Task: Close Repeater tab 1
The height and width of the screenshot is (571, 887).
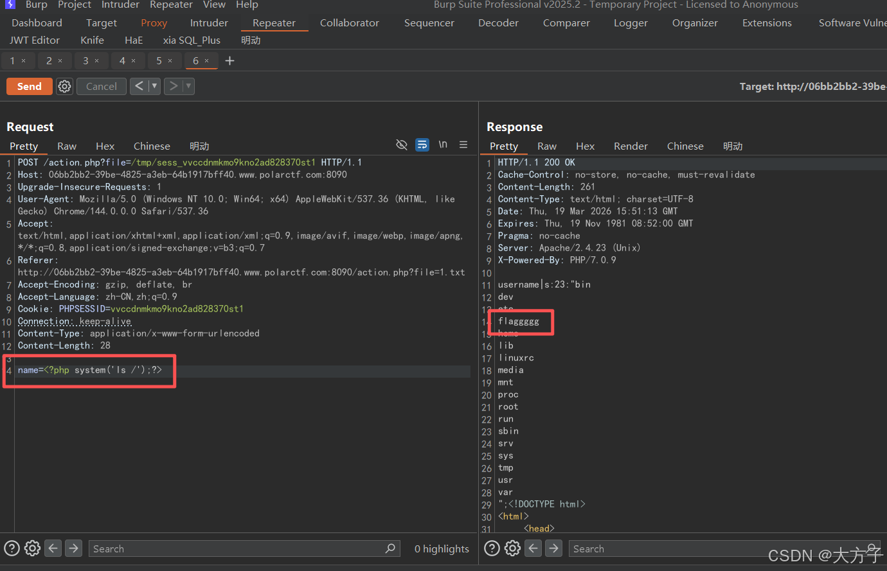Action: [x=24, y=61]
